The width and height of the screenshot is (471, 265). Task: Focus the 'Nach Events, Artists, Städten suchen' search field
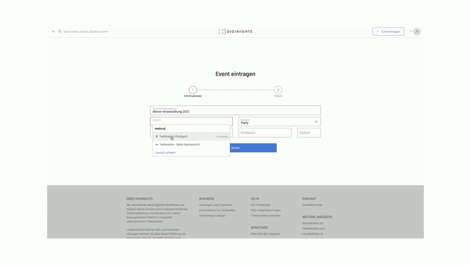point(85,31)
